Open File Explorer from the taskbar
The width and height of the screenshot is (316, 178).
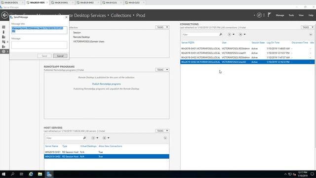40,174
